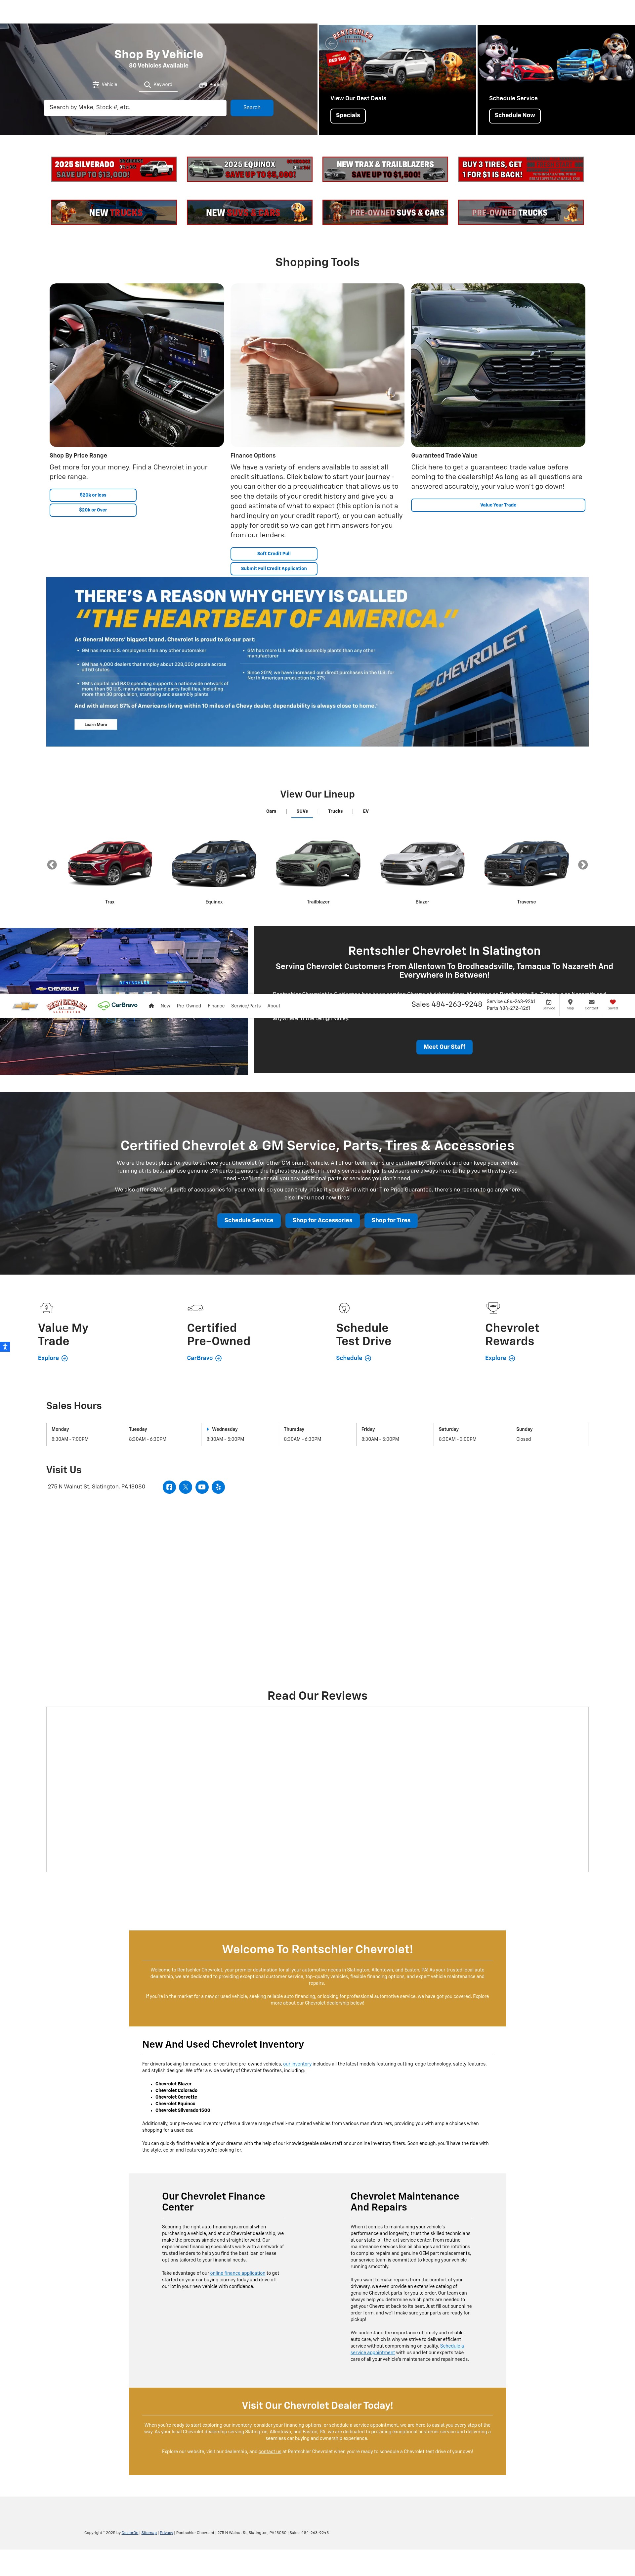
Task: Select the Budget search mode tab
Action: (212, 85)
